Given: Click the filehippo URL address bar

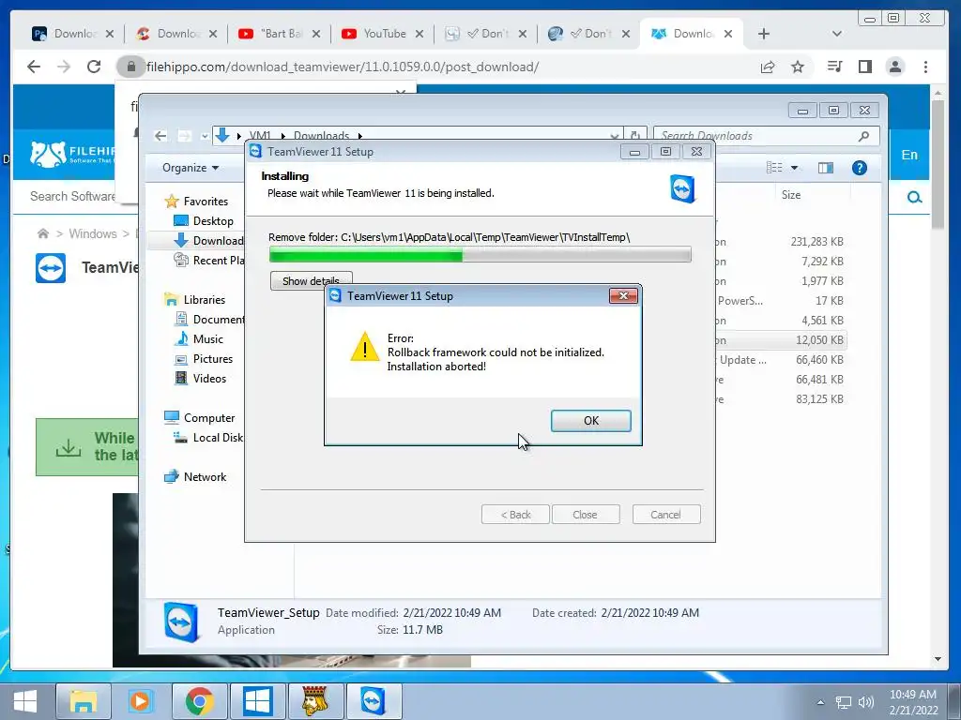Looking at the screenshot, I should [x=343, y=67].
